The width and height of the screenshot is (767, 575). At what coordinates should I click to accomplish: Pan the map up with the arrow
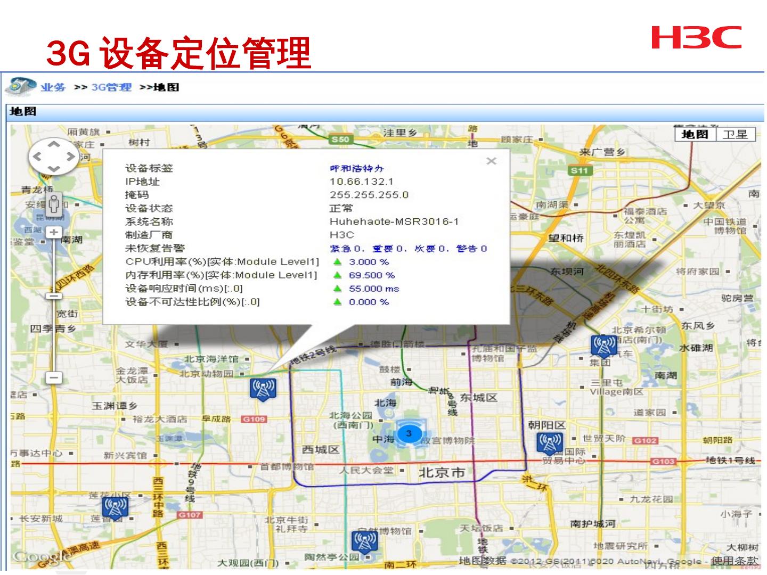click(x=54, y=144)
